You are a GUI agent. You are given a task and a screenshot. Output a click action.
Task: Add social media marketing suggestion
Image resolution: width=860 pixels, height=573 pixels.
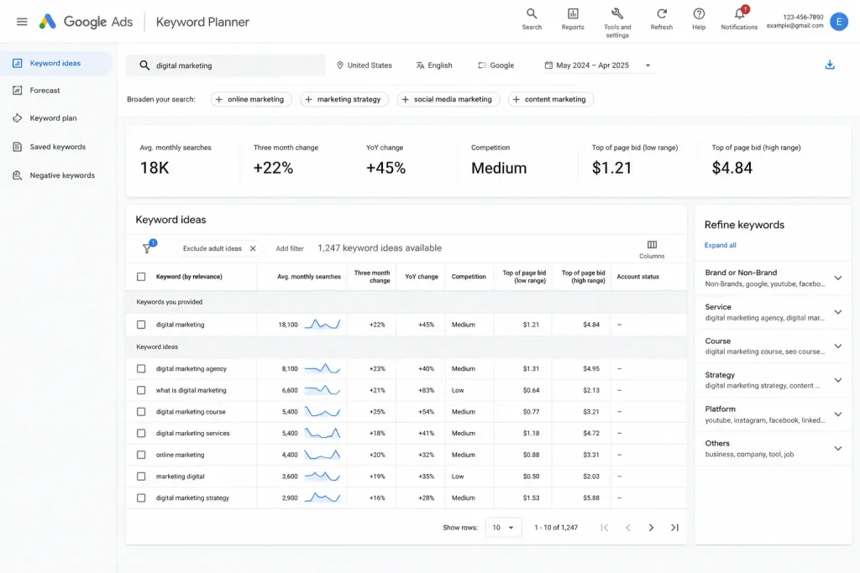coord(448,99)
